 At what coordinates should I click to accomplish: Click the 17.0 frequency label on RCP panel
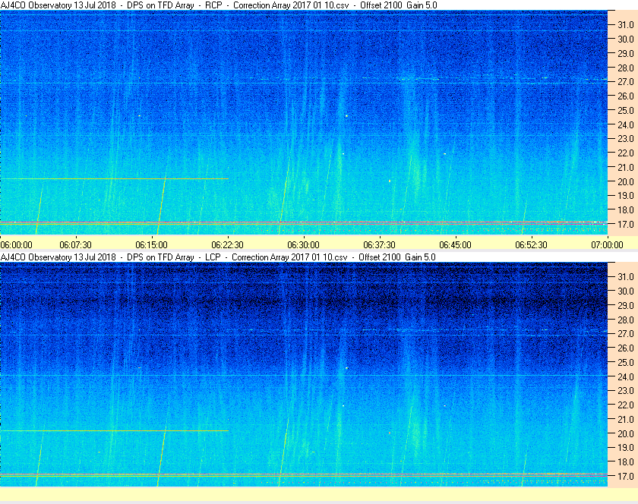(626, 224)
